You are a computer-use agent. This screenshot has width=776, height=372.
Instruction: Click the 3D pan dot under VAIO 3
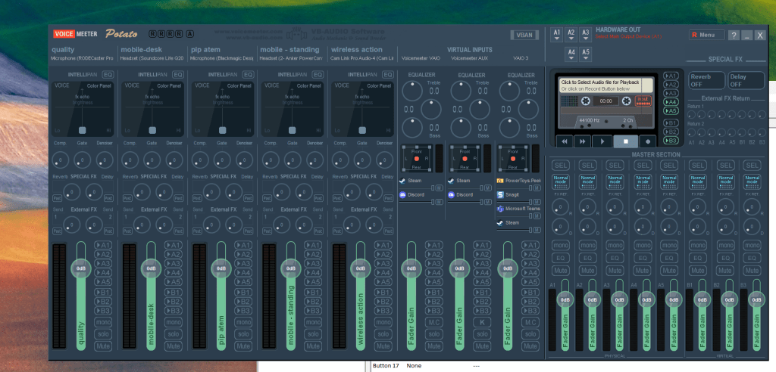coord(513,159)
